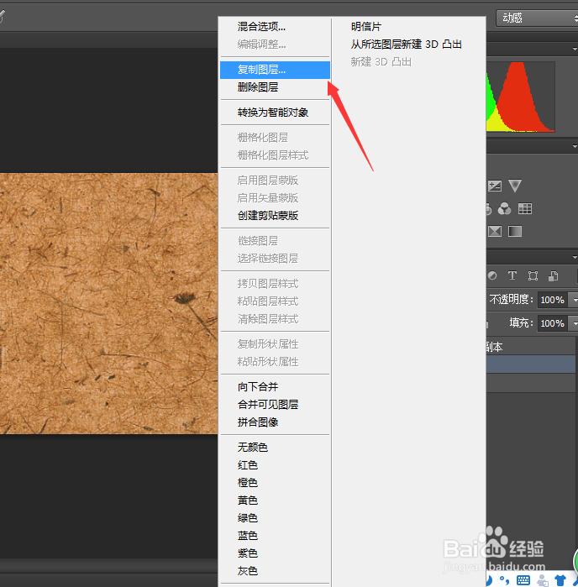
Task: Set layer label color to 灰色
Action: click(x=275, y=571)
